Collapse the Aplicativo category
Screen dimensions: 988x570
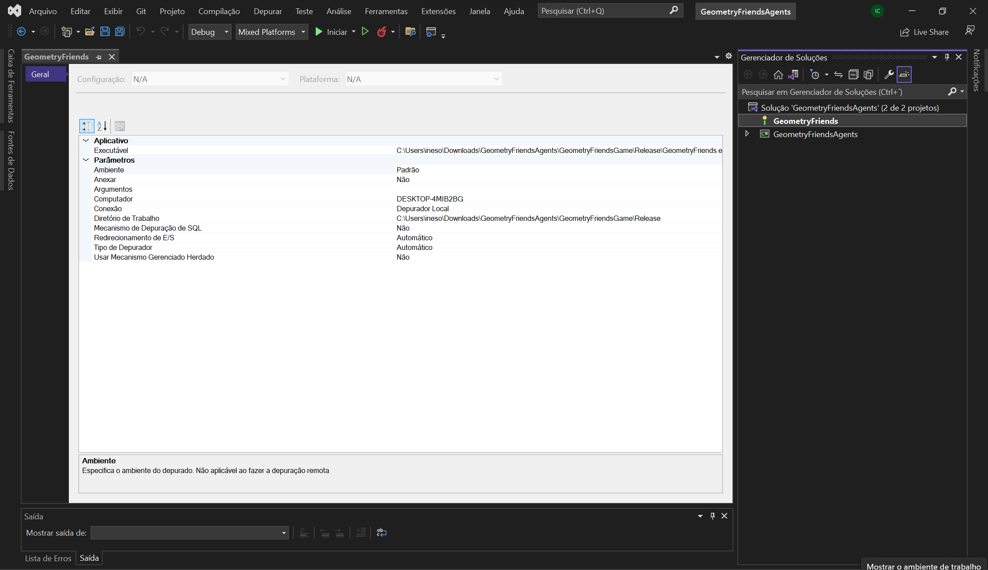click(86, 141)
